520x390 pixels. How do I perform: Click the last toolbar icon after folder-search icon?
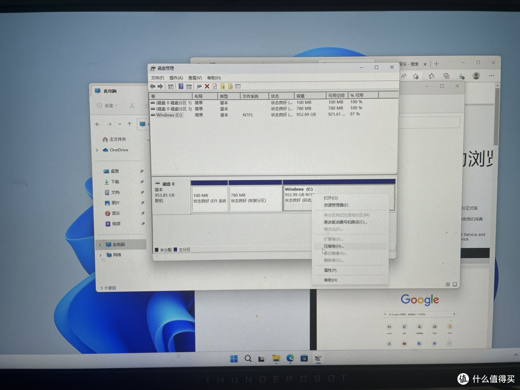pyautogui.click(x=238, y=86)
